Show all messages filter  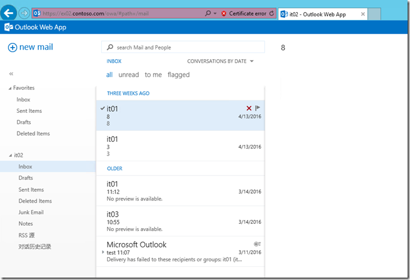109,75
